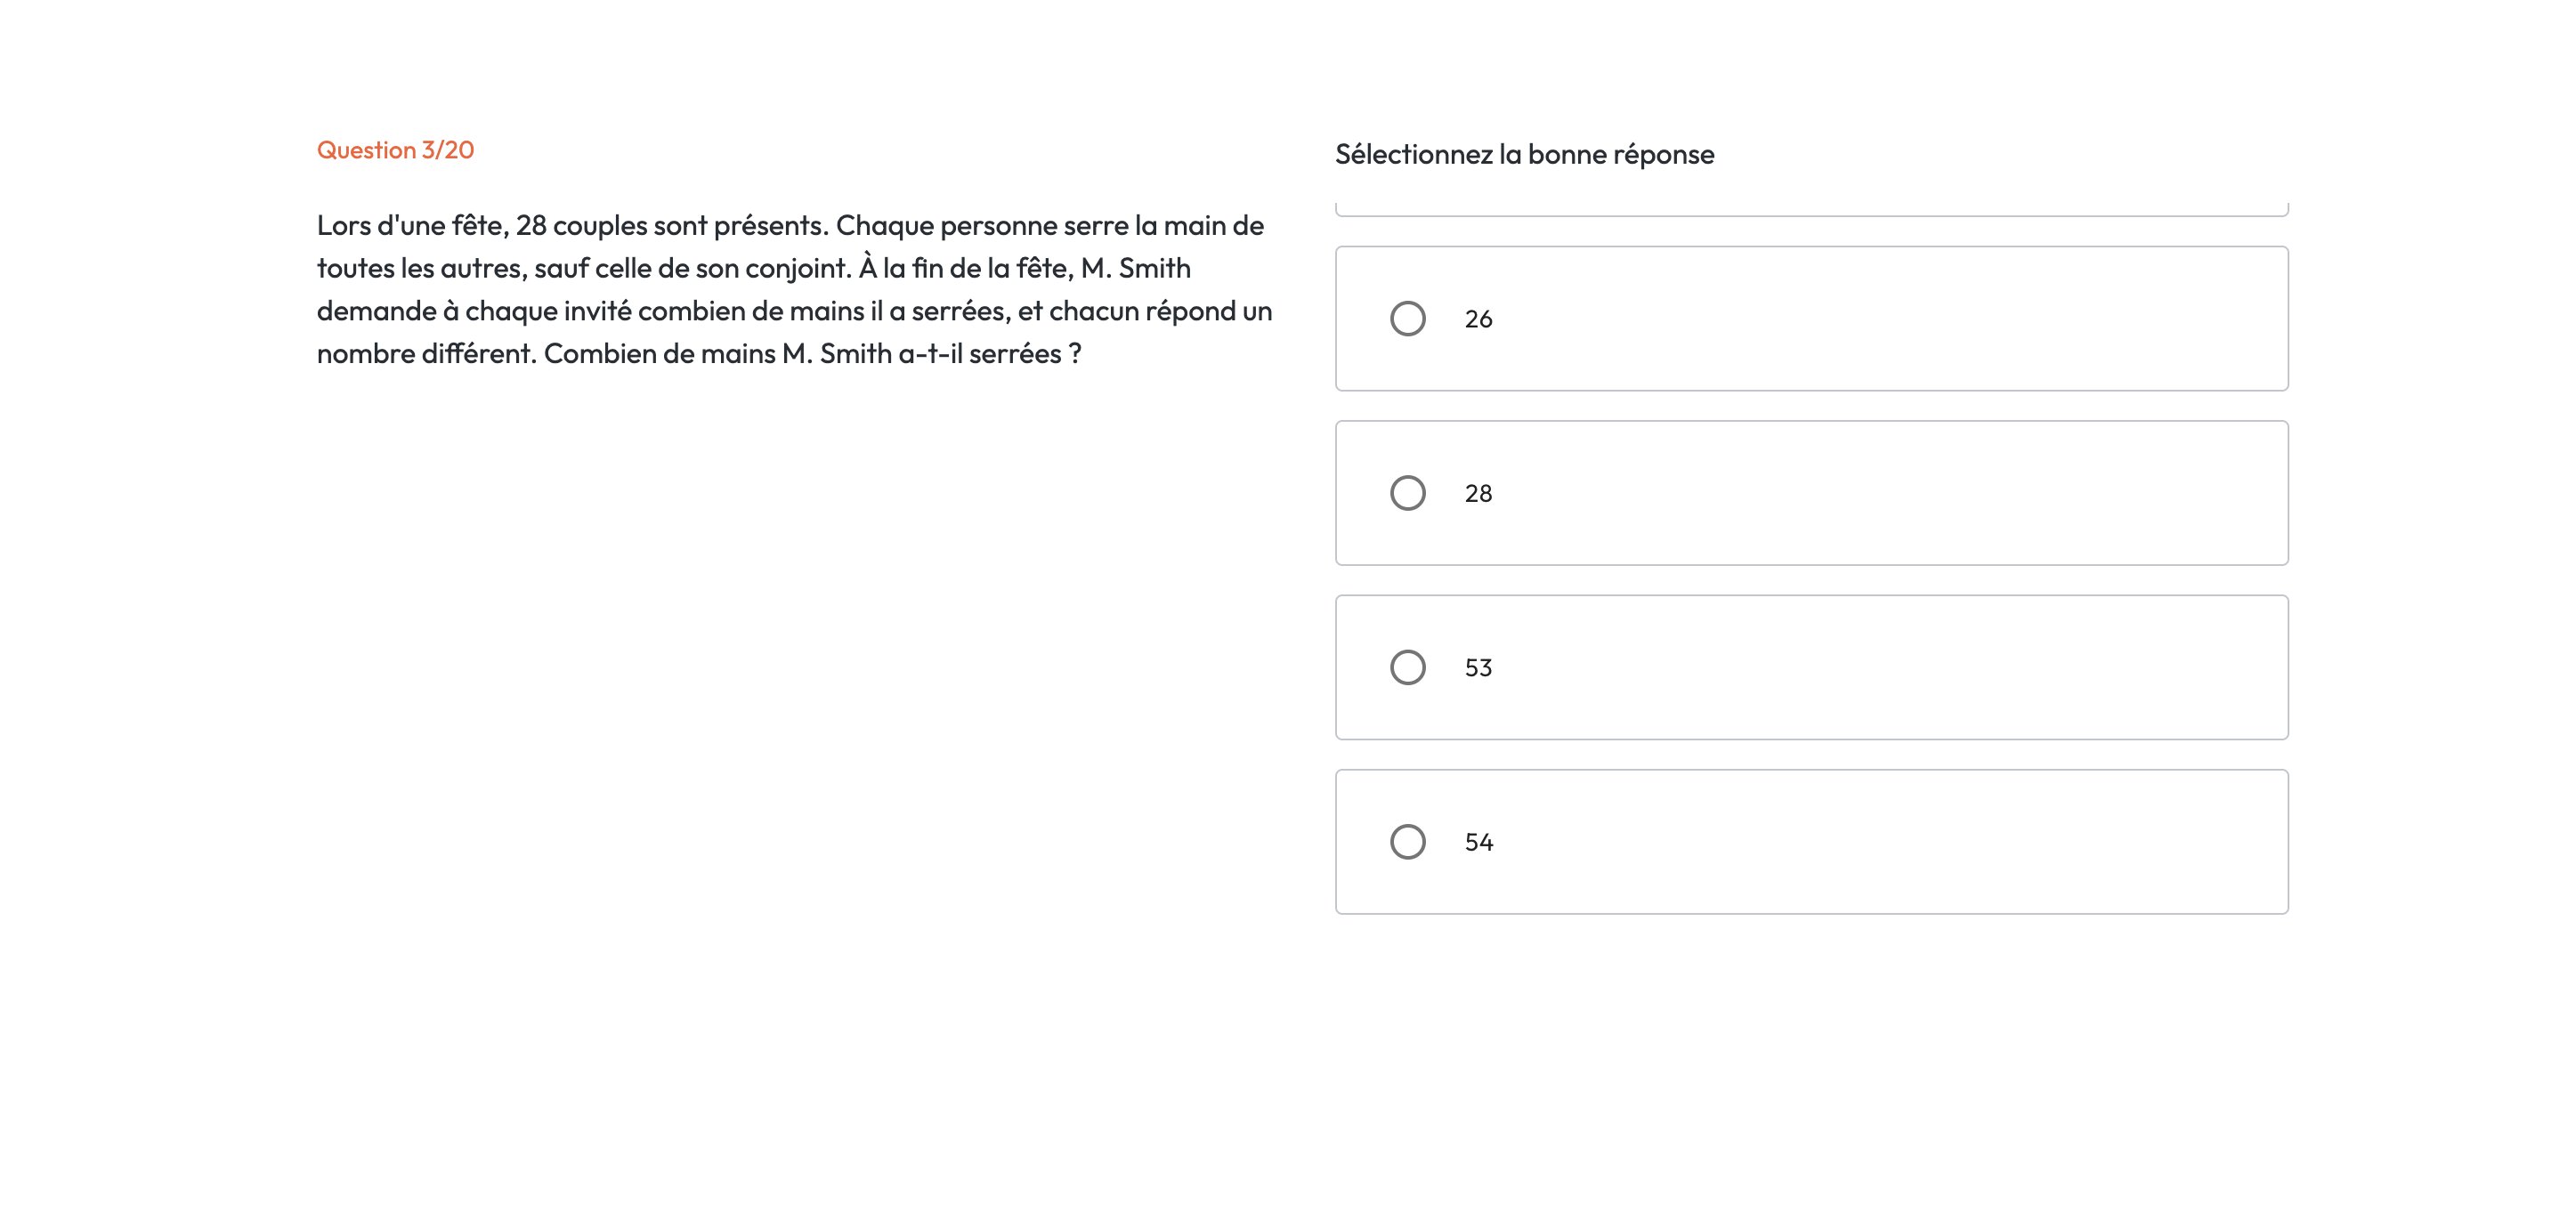Click the question line starting "demande à chaque"
Viewport: 2576px width, 1212px height.
[x=794, y=311]
